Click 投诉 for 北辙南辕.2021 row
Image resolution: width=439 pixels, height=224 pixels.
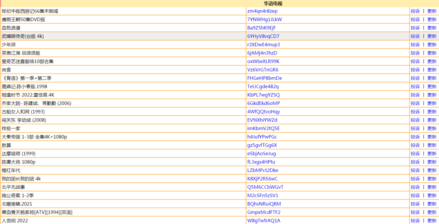pyautogui.click(x=415, y=204)
